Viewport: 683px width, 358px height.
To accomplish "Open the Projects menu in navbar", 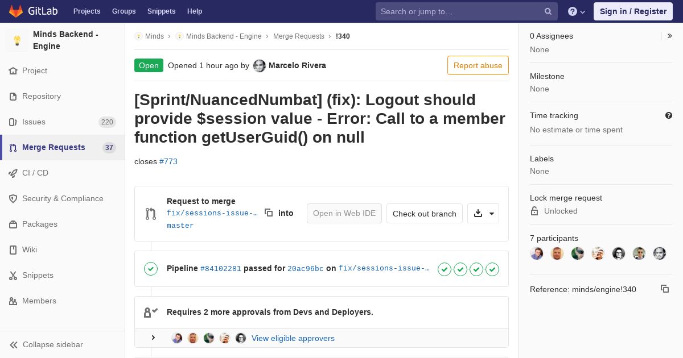I will coord(87,11).
